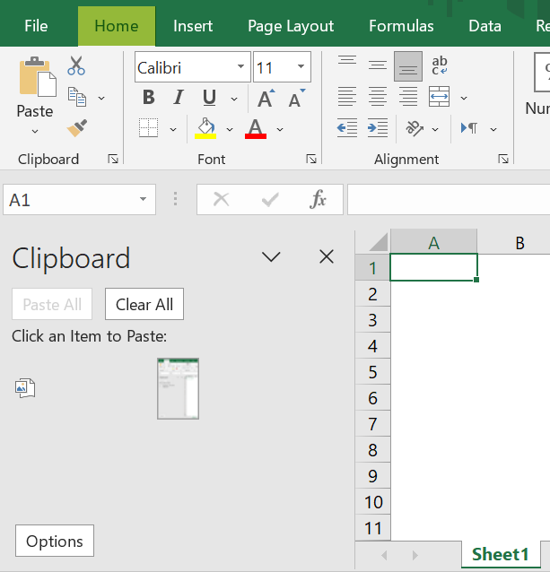550x572 pixels.
Task: Set bottom vertical alignment
Action: tap(408, 66)
